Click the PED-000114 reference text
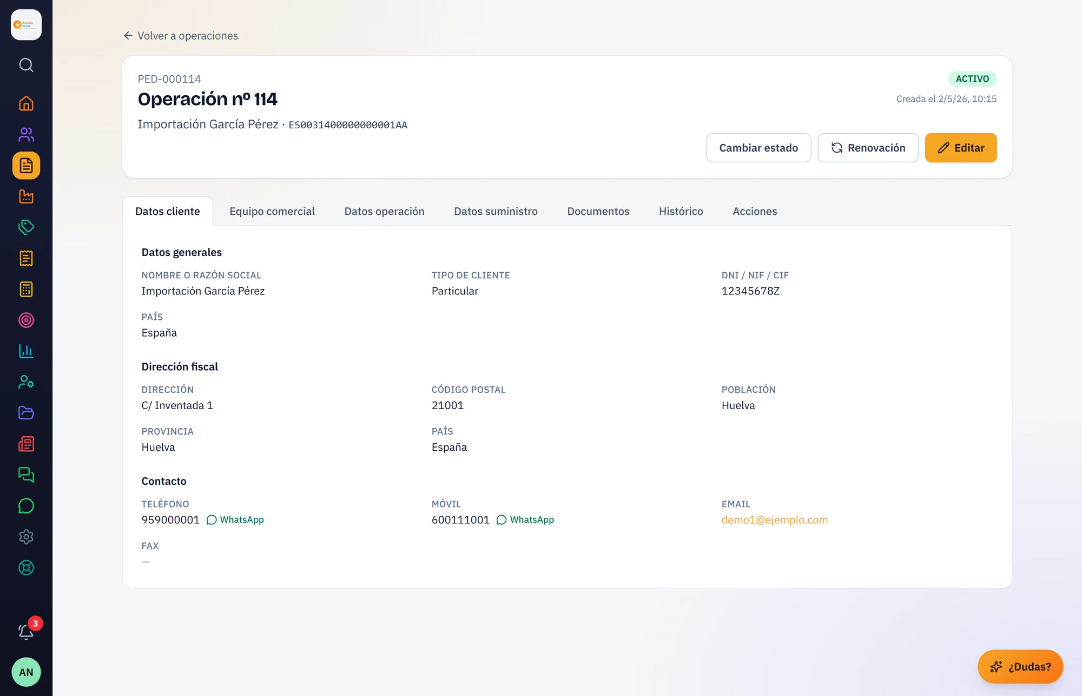1082x696 pixels. tap(169, 79)
